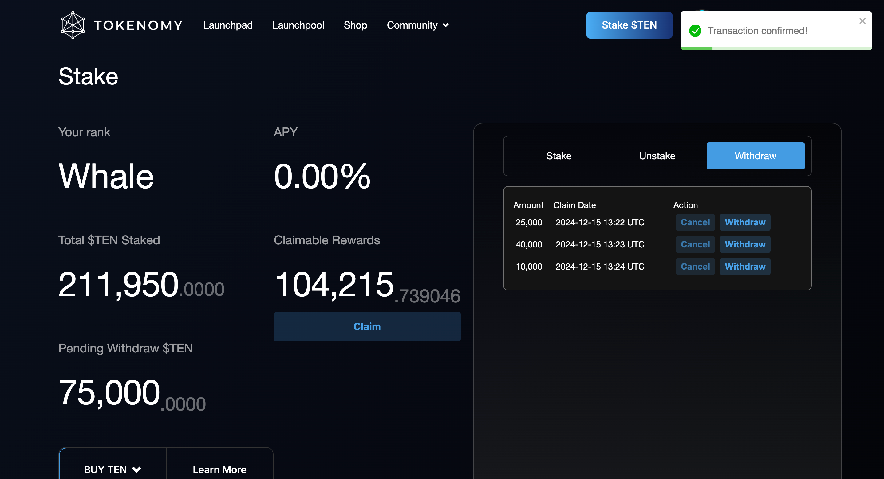The width and height of the screenshot is (884, 479).
Task: Select the Withdraw tab
Action: tap(755, 156)
